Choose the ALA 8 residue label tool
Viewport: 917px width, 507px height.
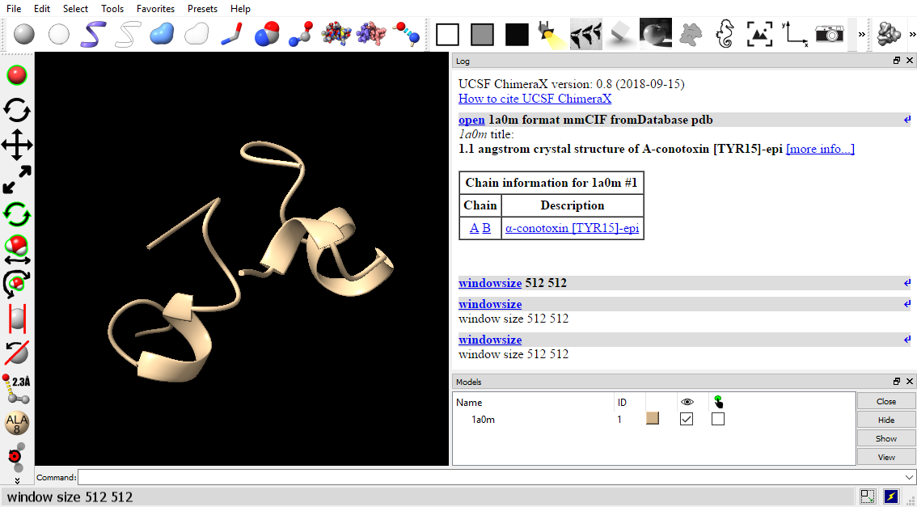pyautogui.click(x=17, y=423)
